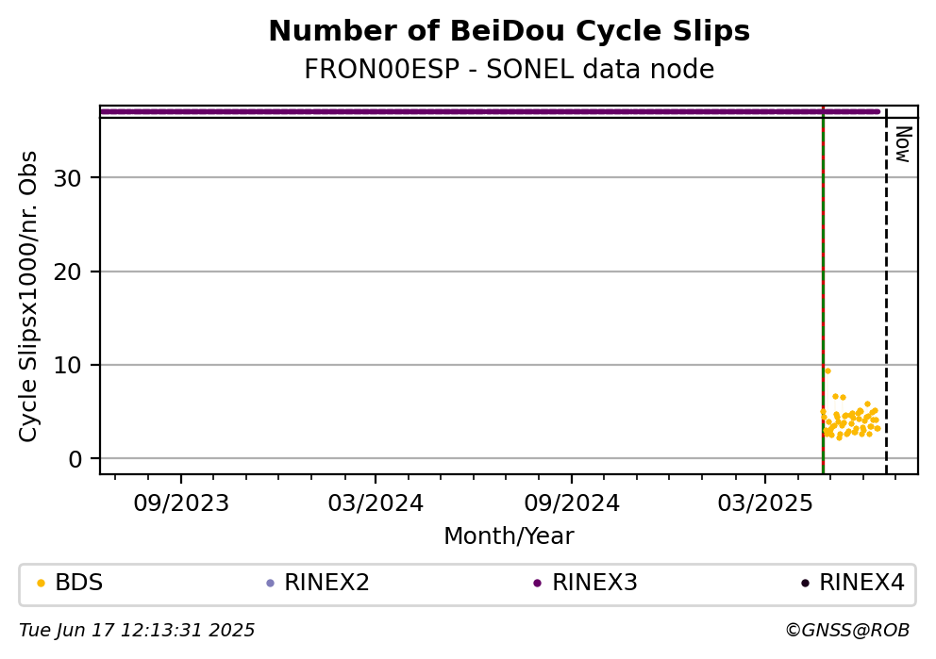This screenshot has height=659, width=936.
Task: Click the 03/2024 x-axis tick label
Action: tap(376, 503)
